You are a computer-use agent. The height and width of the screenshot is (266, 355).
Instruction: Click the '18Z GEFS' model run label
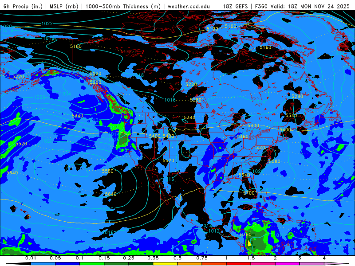pyautogui.click(x=236, y=6)
